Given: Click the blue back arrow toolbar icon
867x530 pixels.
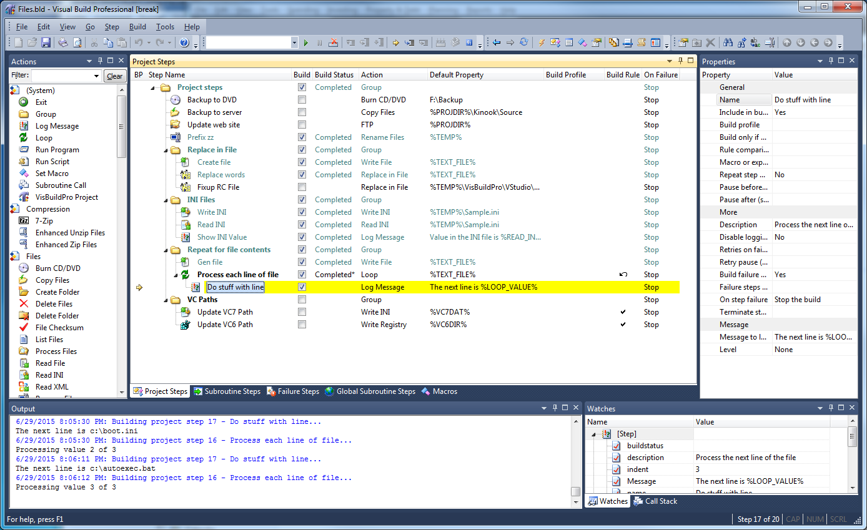Looking at the screenshot, I should [x=497, y=42].
